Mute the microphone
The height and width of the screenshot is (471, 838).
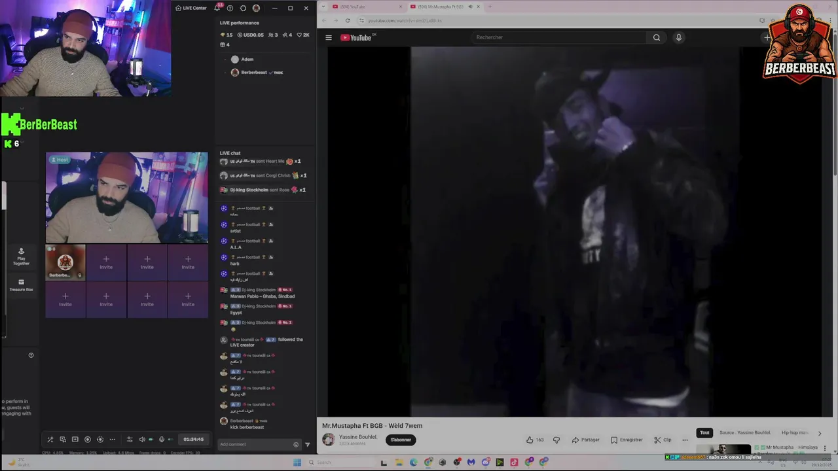[x=162, y=440]
